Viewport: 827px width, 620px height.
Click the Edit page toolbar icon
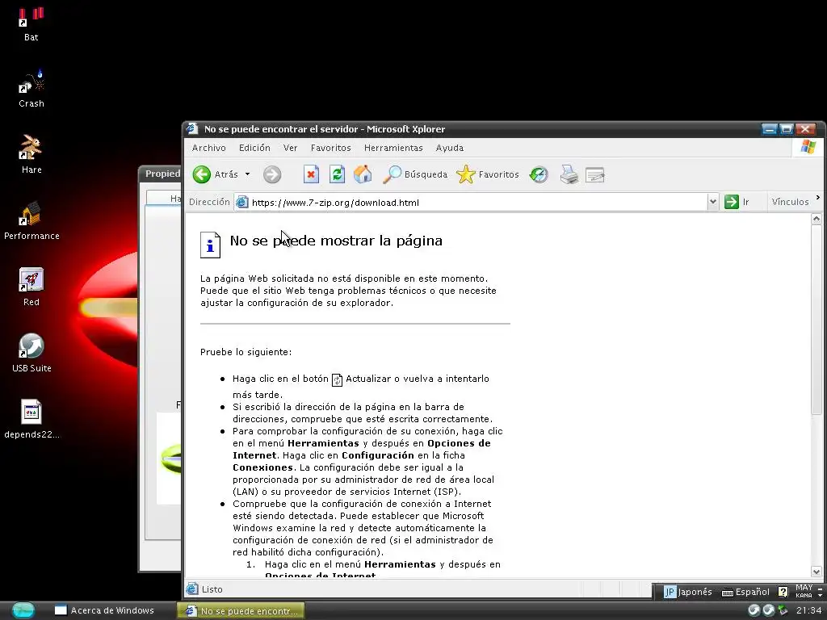(595, 174)
